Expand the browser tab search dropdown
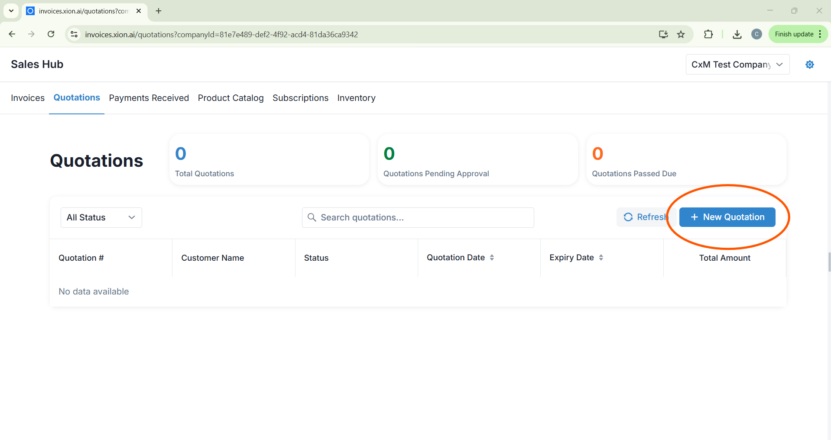Screen dimensions: 831x440 pos(11,11)
